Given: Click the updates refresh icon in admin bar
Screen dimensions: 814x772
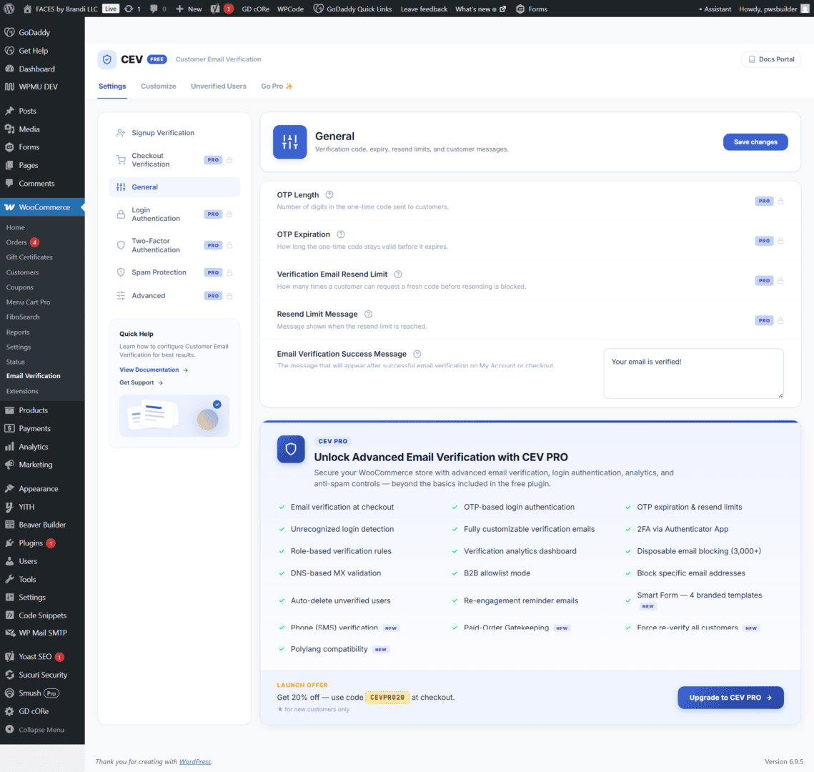Looking at the screenshot, I should pyautogui.click(x=129, y=9).
